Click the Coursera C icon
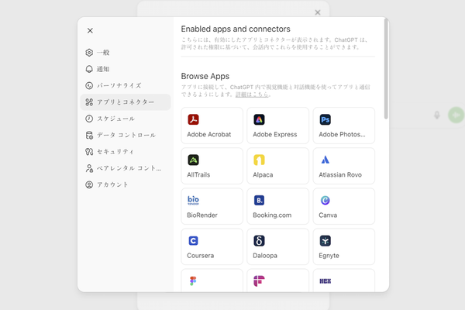This screenshot has width=465, height=310. click(x=193, y=240)
